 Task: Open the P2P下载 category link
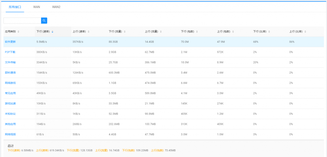(10, 52)
